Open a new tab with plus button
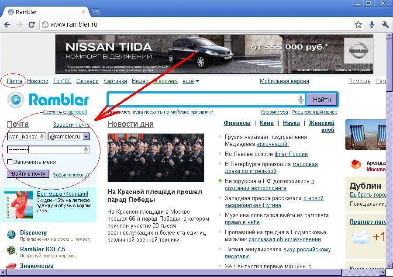The height and width of the screenshot is (277, 393). click(x=96, y=12)
